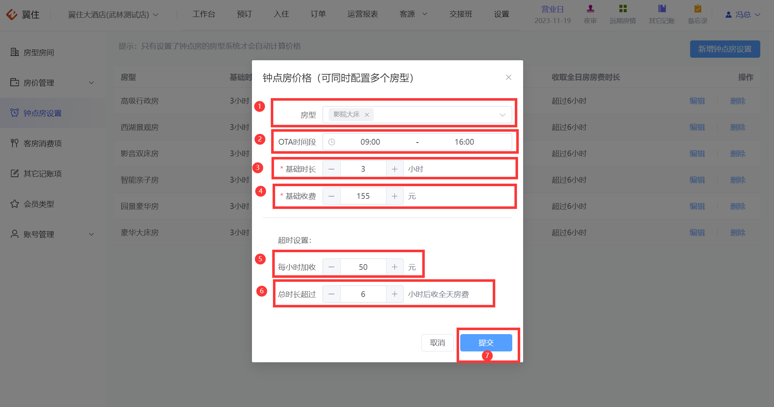Decrease 基础收费 with minus button
Screen dimensions: 774x407
[332, 196]
